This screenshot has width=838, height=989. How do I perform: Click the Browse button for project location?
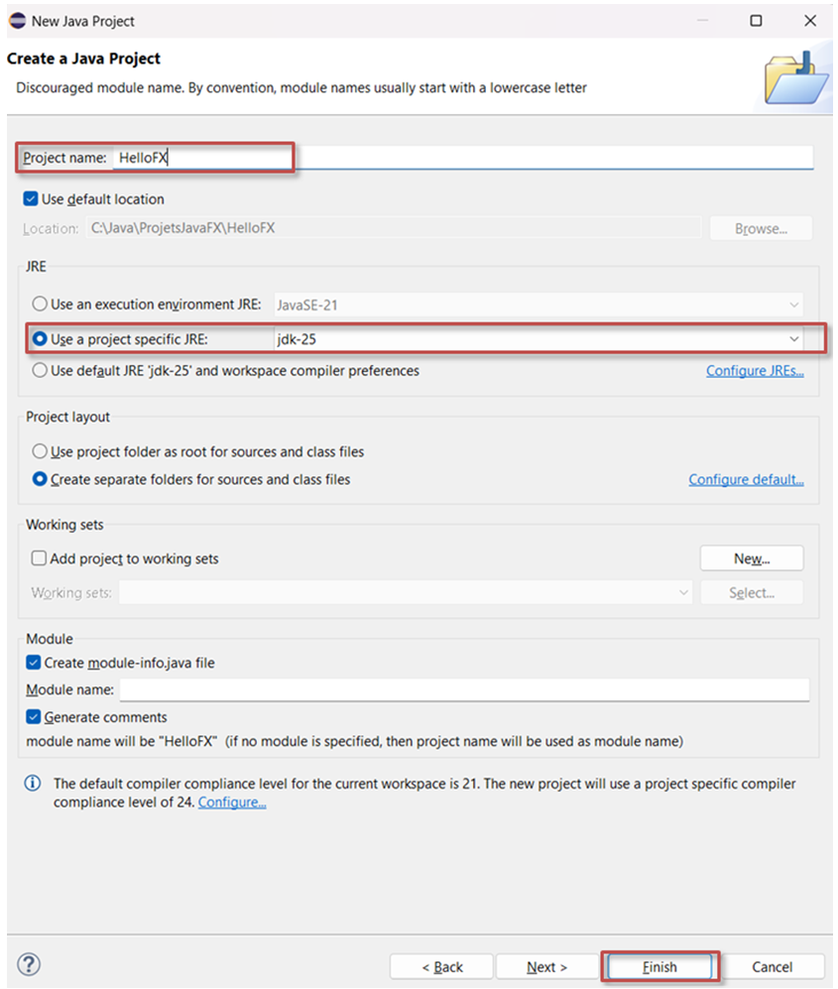point(760,227)
